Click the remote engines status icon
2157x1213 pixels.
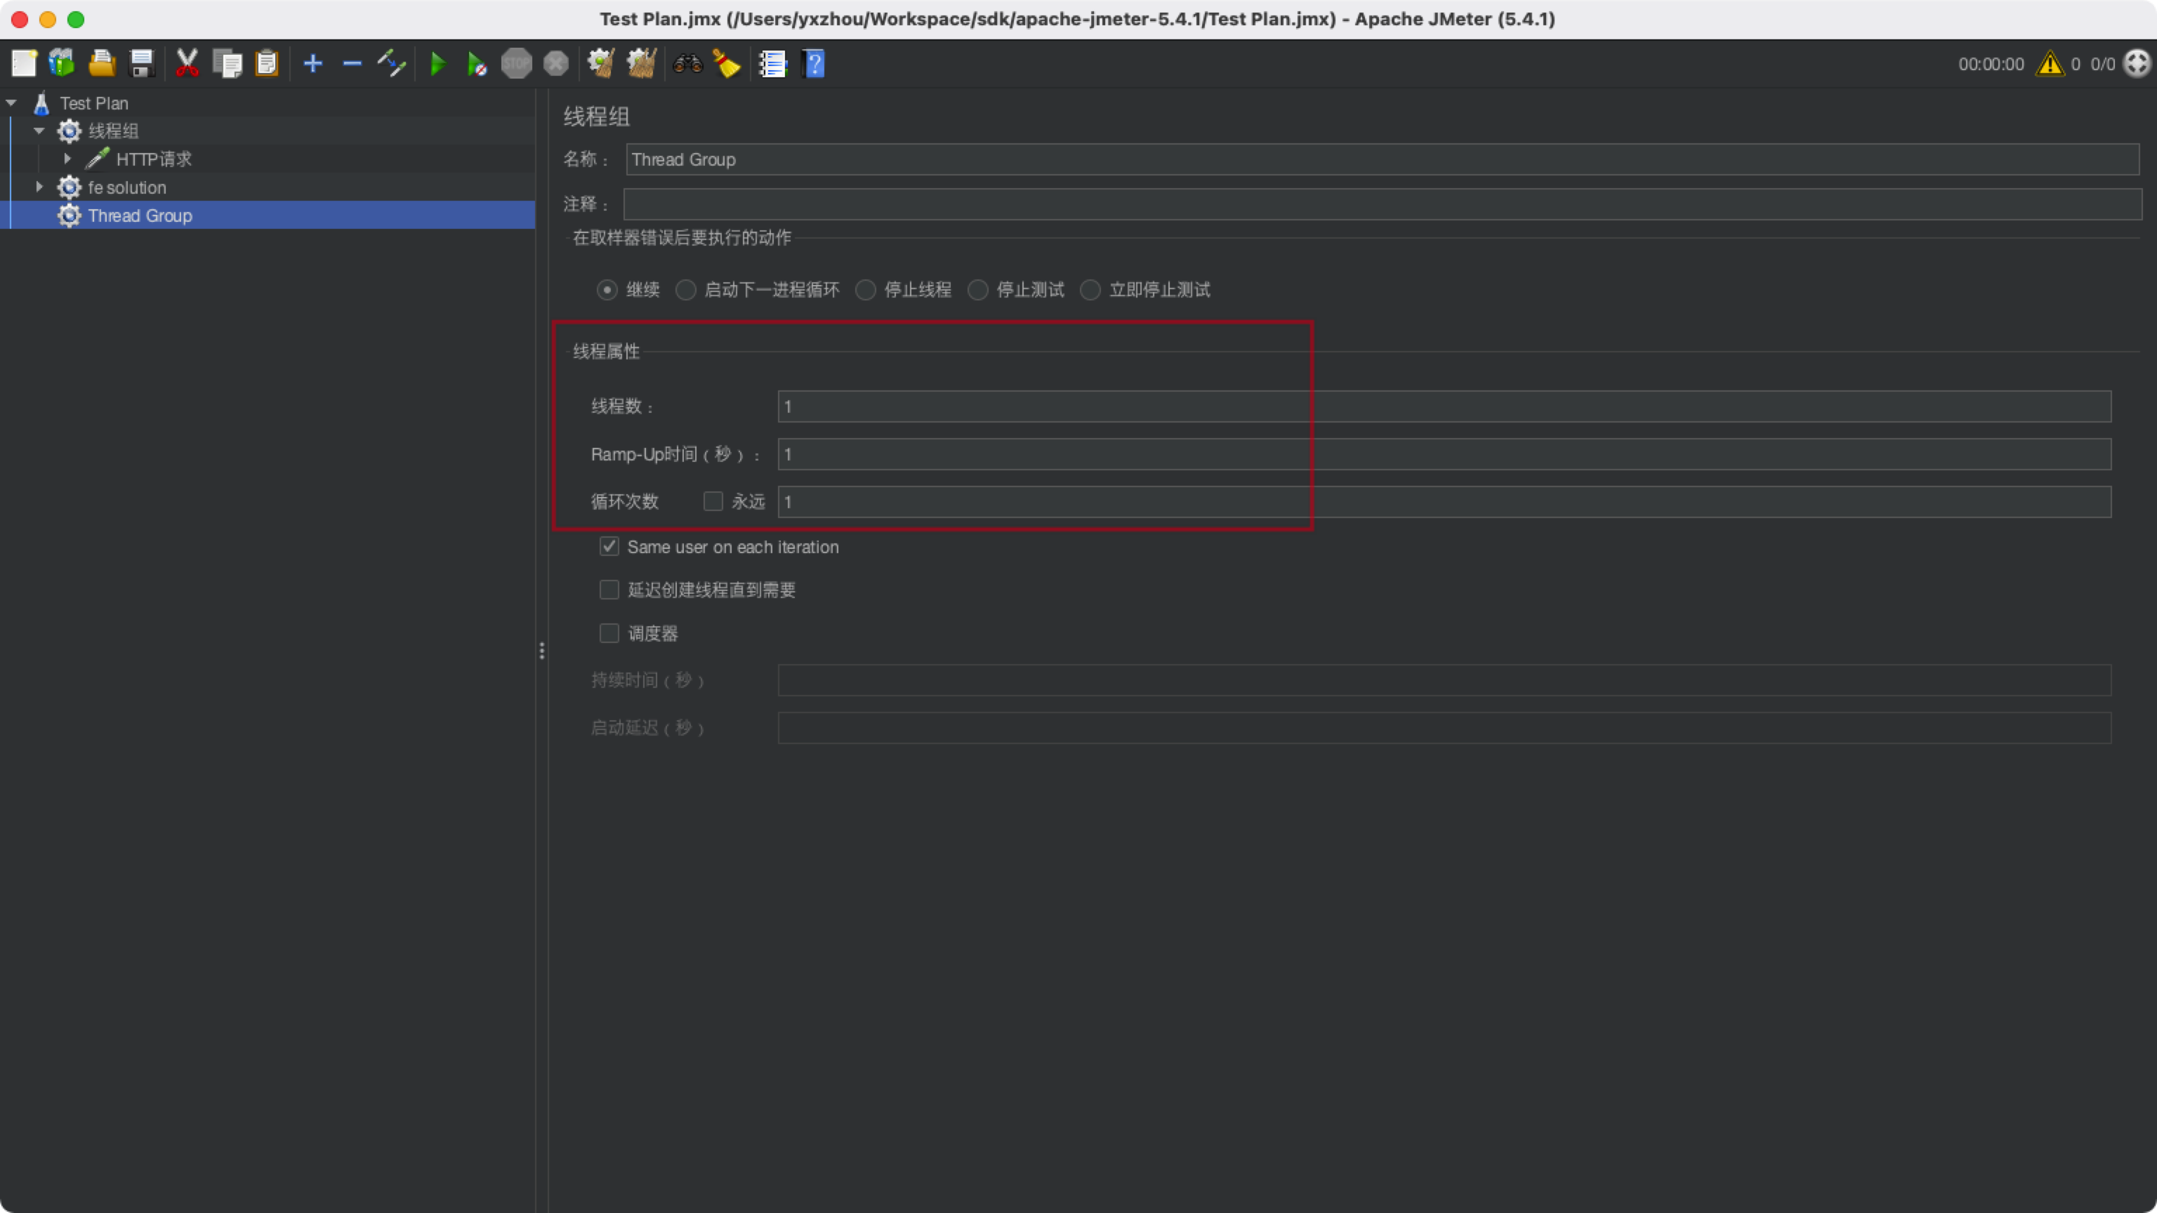[x=2137, y=64]
